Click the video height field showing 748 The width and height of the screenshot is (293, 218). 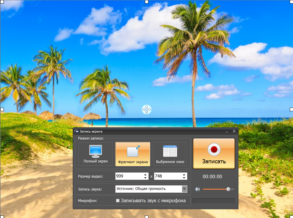pyautogui.click(x=167, y=176)
